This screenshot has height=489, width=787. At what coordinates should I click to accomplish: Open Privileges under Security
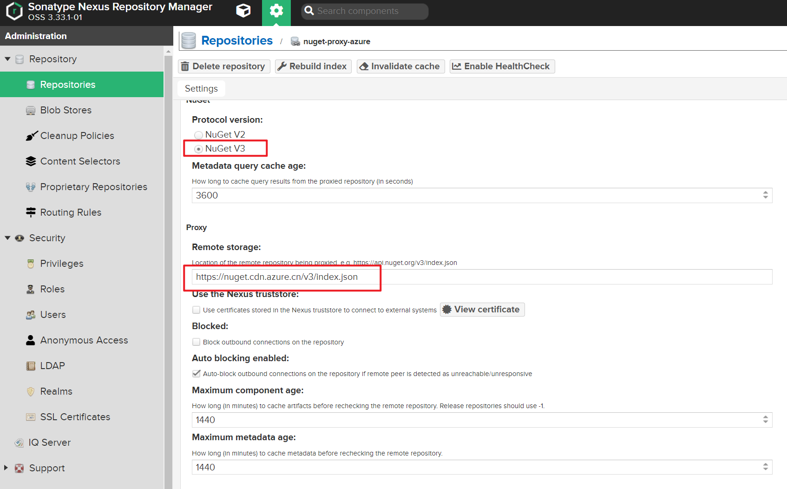point(82,264)
